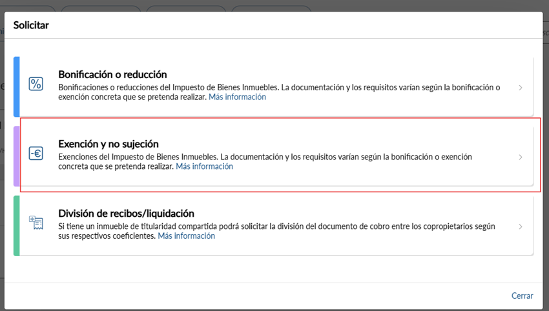549x311 pixels.
Task: Expand Bonificación o reducción using its right chevron
Action: point(521,87)
